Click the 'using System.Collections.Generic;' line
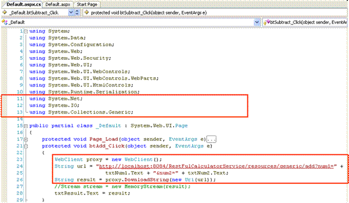This screenshot has width=349, height=203. click(81, 112)
